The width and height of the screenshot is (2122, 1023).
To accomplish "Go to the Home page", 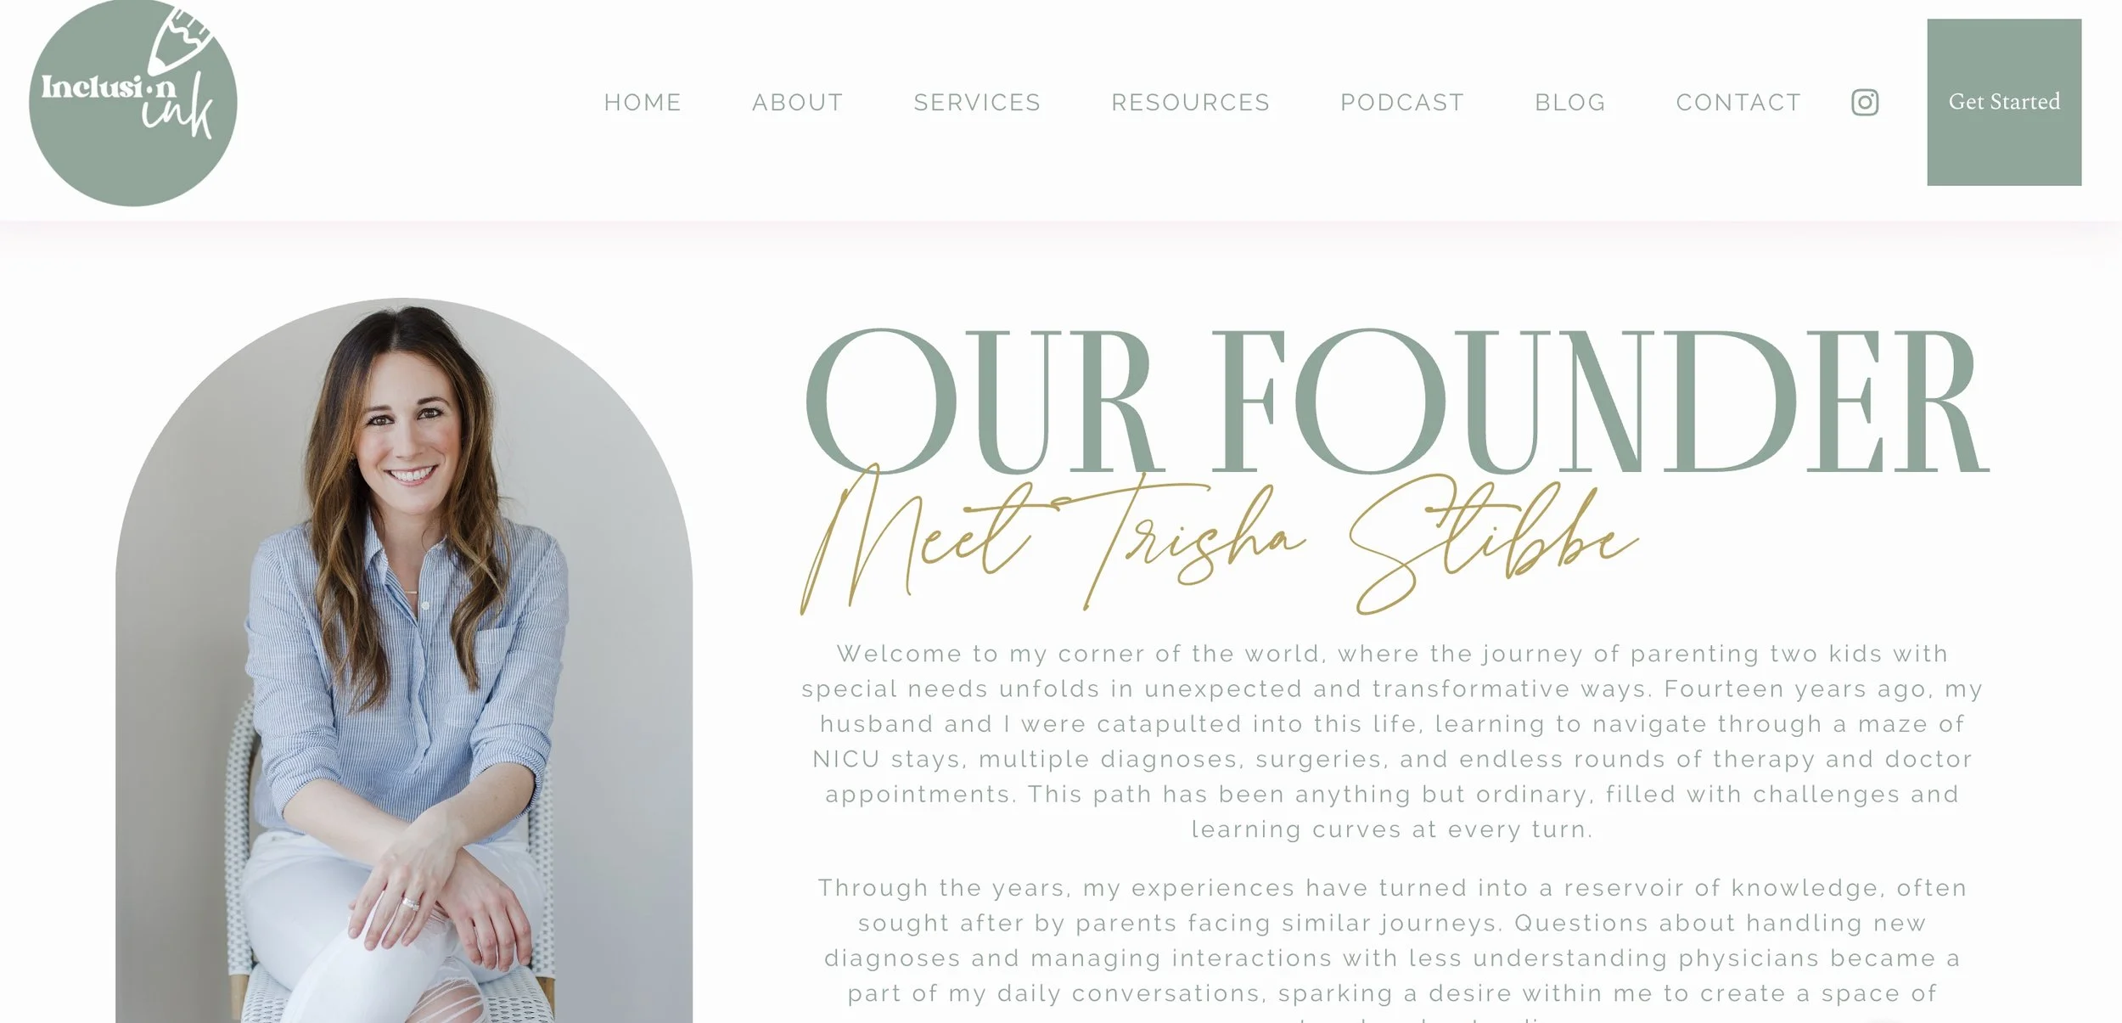I will pyautogui.click(x=643, y=103).
